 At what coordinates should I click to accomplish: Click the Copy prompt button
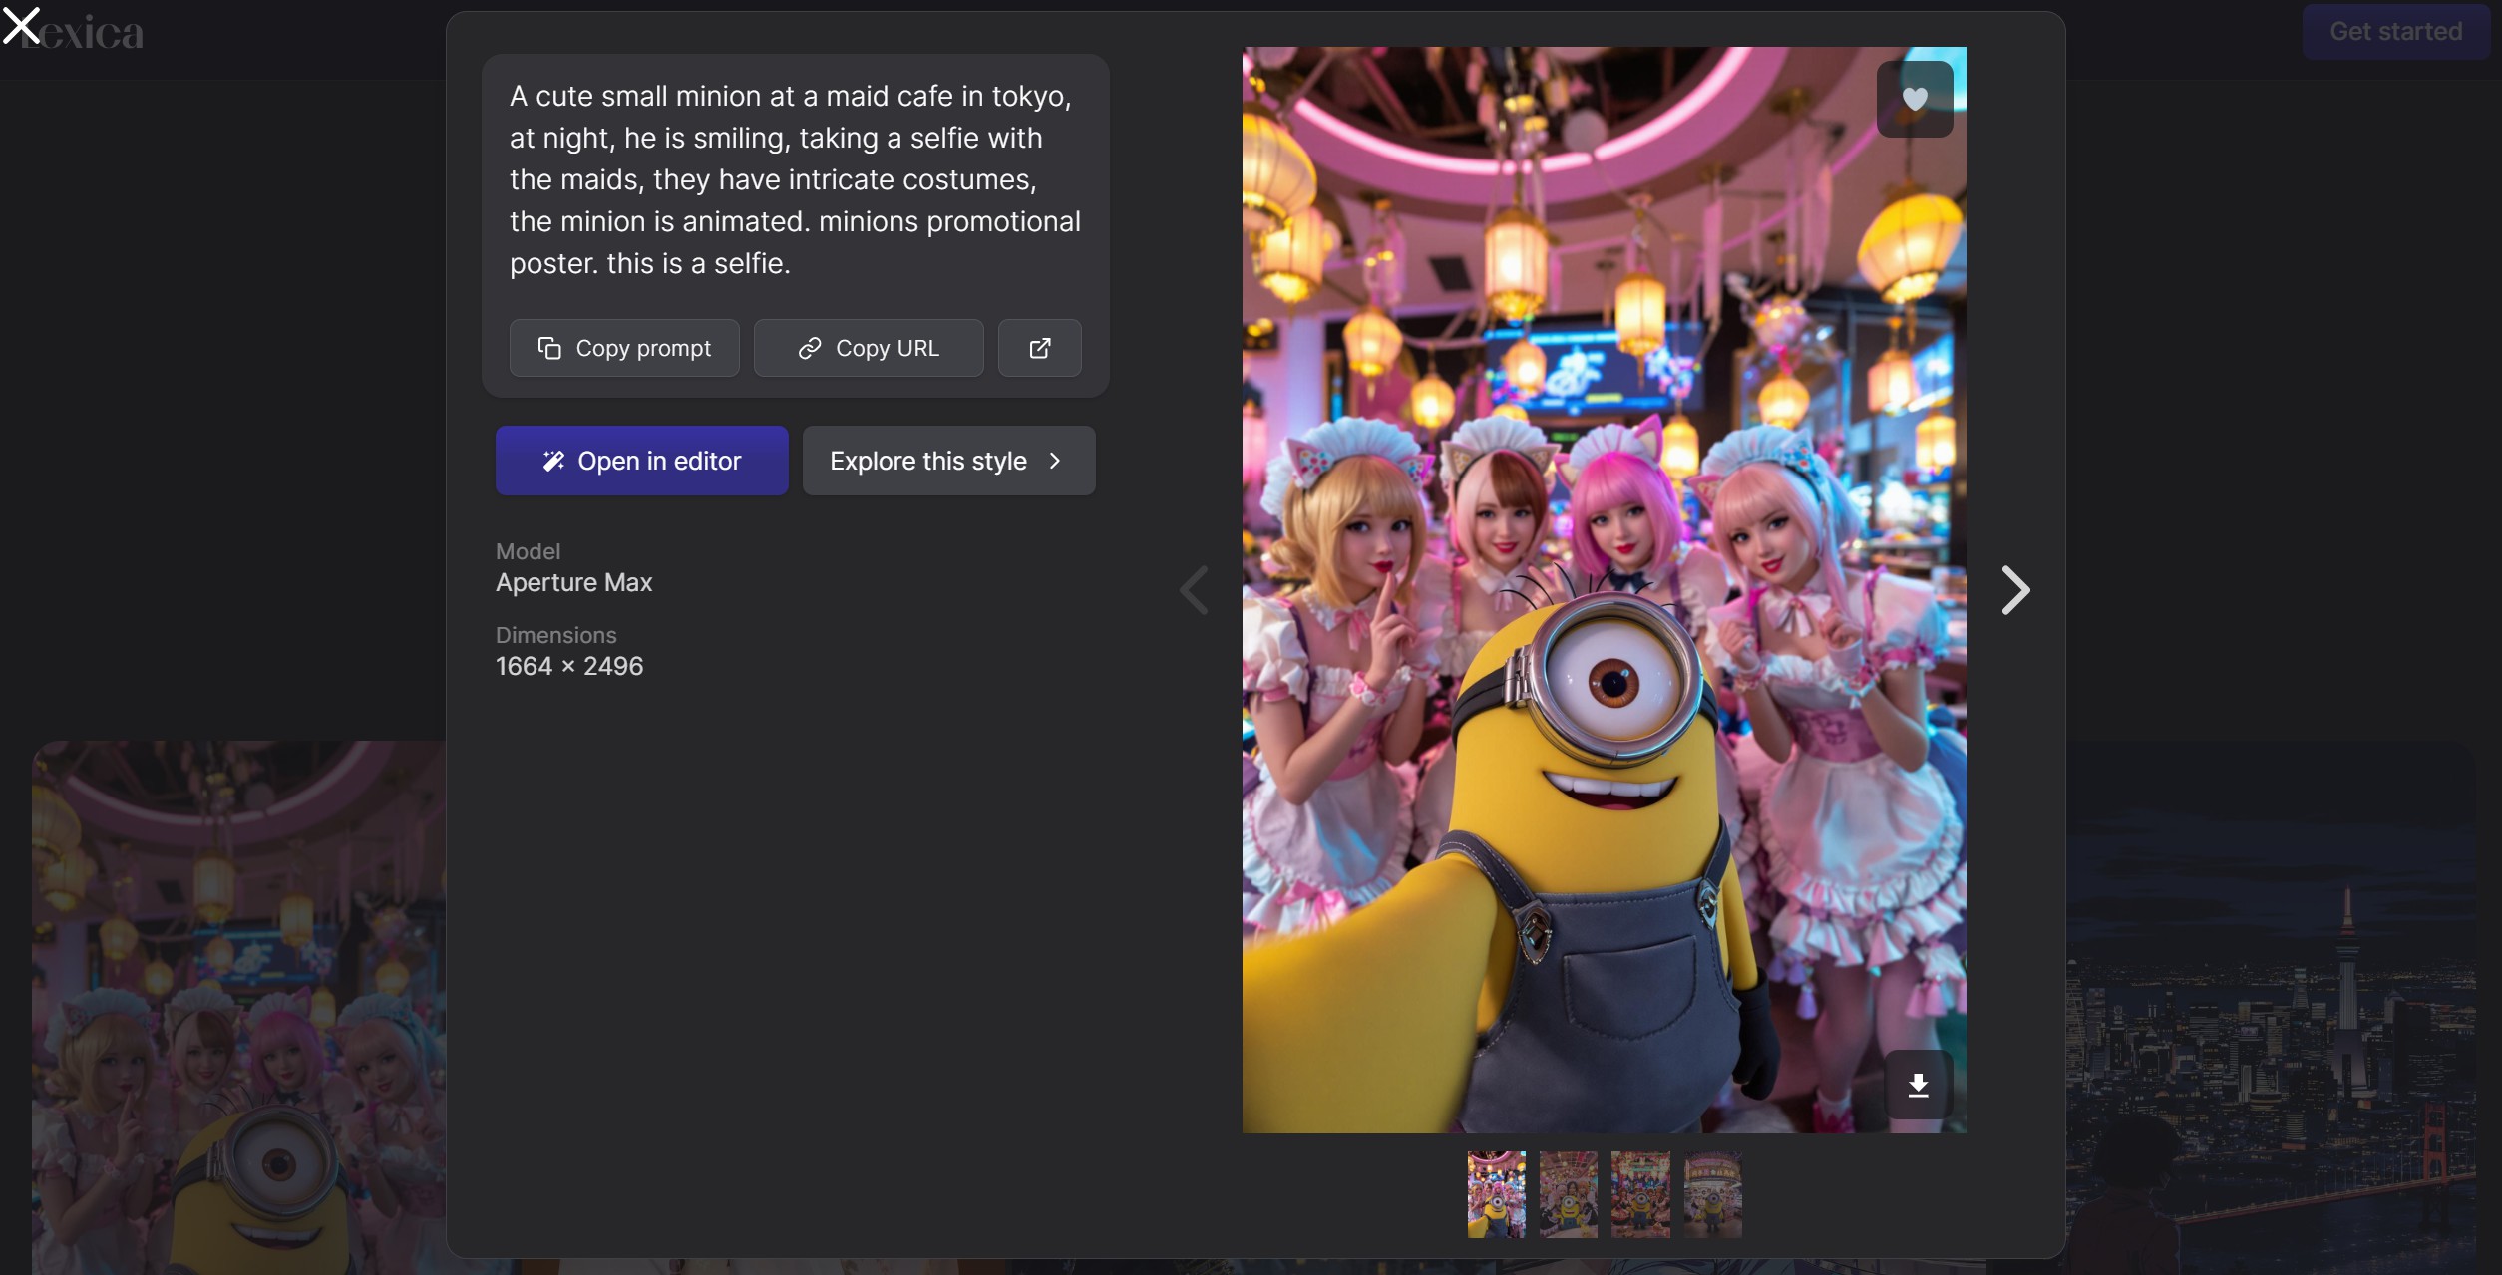(x=624, y=348)
